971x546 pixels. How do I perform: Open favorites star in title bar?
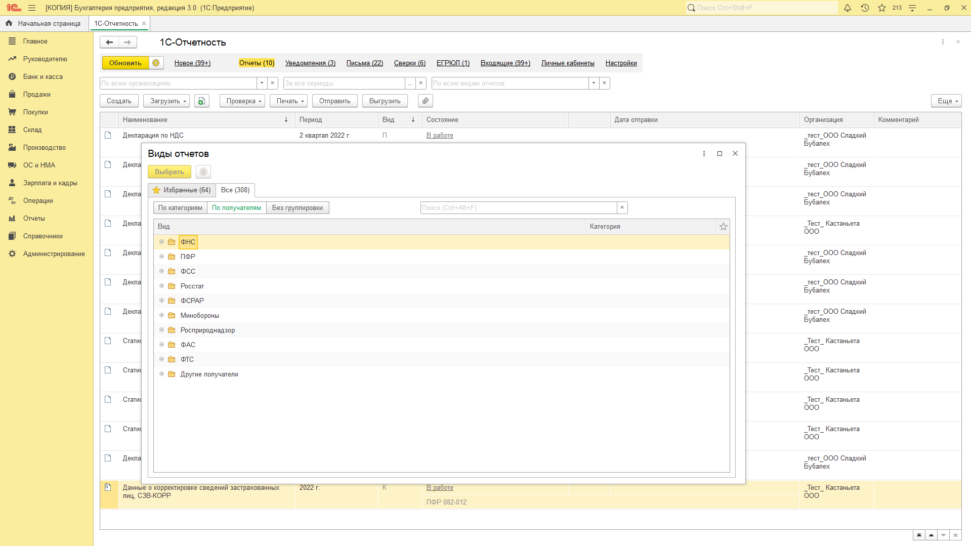click(x=882, y=8)
